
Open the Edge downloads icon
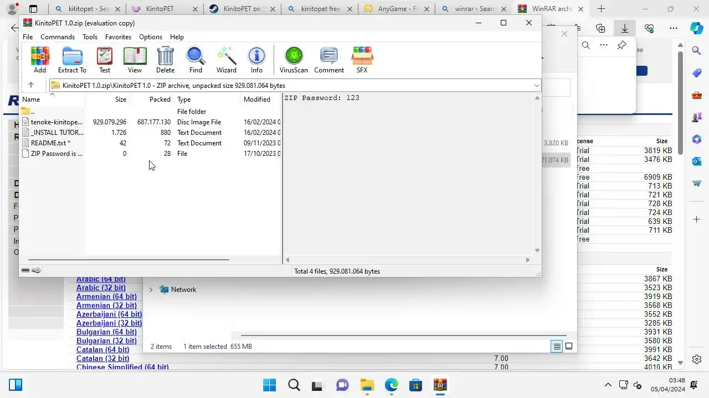click(625, 28)
